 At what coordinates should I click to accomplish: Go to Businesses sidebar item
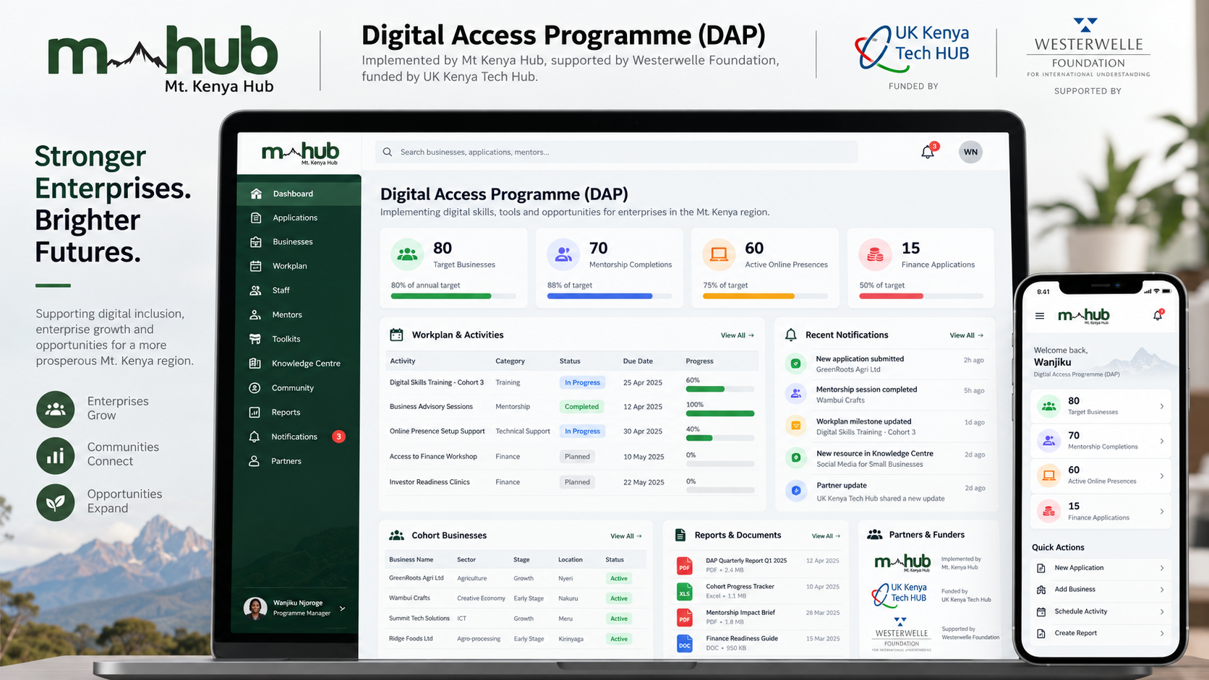coord(299,242)
